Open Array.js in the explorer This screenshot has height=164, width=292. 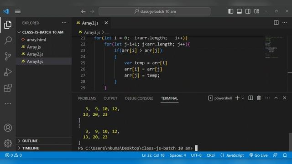point(34,47)
